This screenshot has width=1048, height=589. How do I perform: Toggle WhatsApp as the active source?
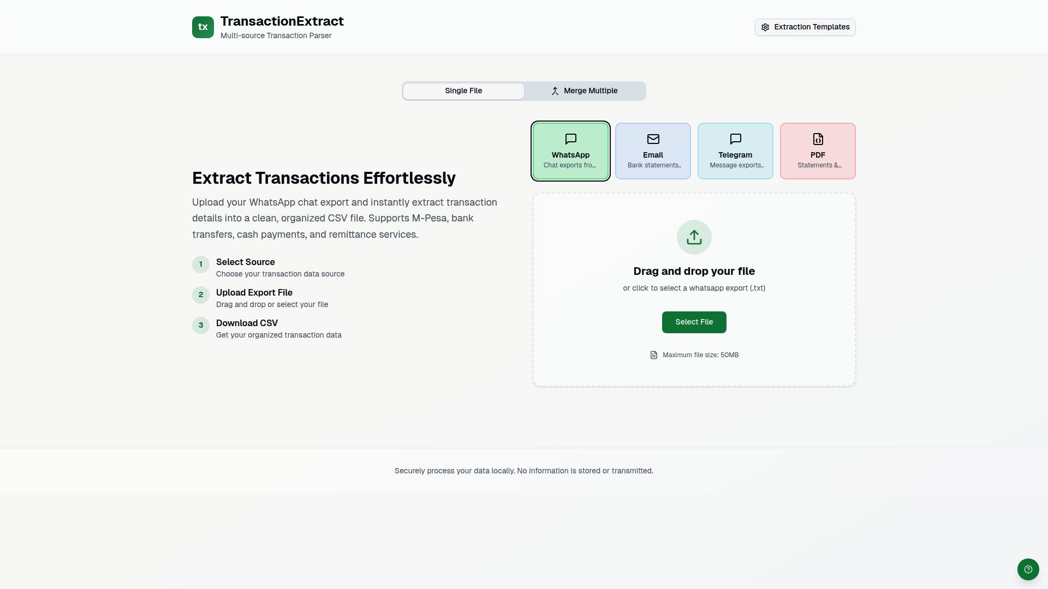[570, 151]
